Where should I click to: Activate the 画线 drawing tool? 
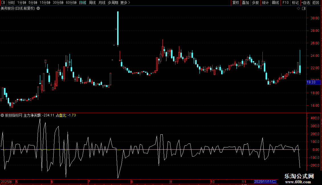point(275,3)
